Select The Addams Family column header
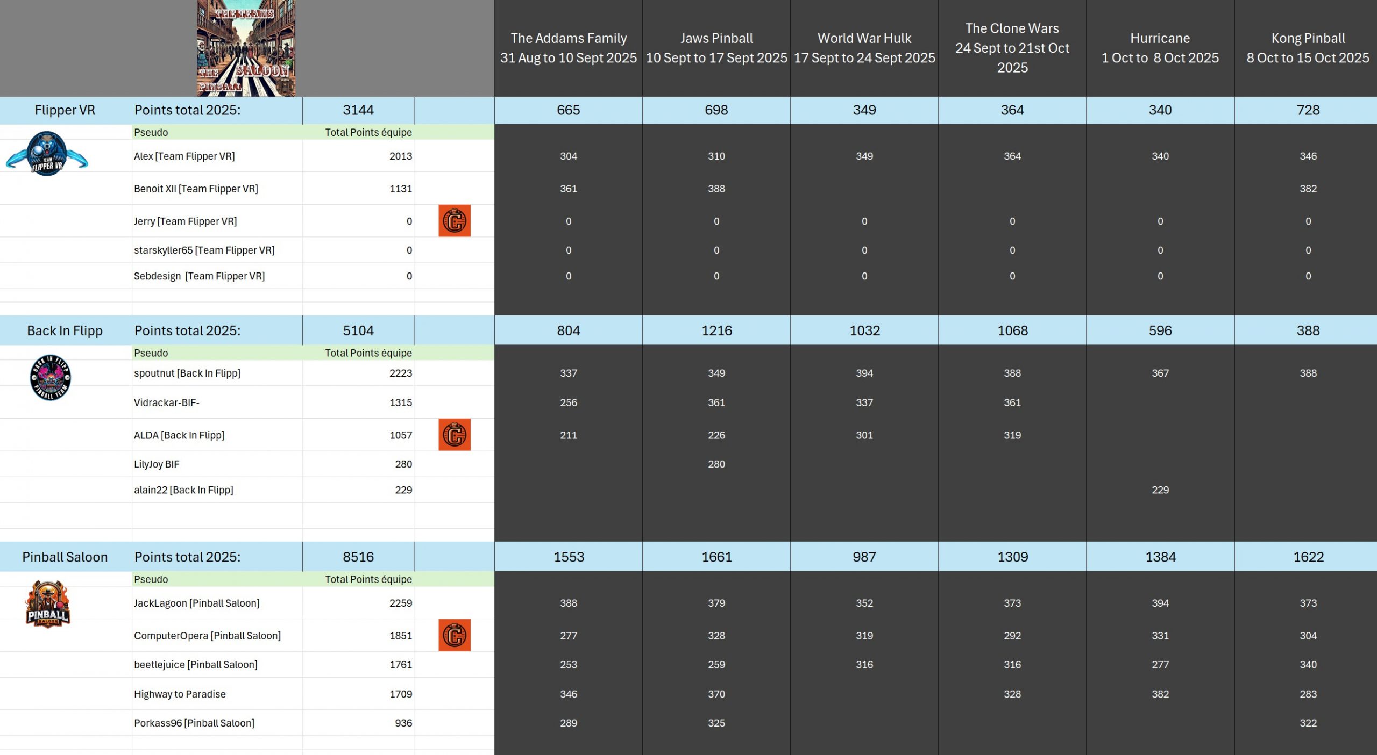The image size is (1377, 755). pos(569,48)
